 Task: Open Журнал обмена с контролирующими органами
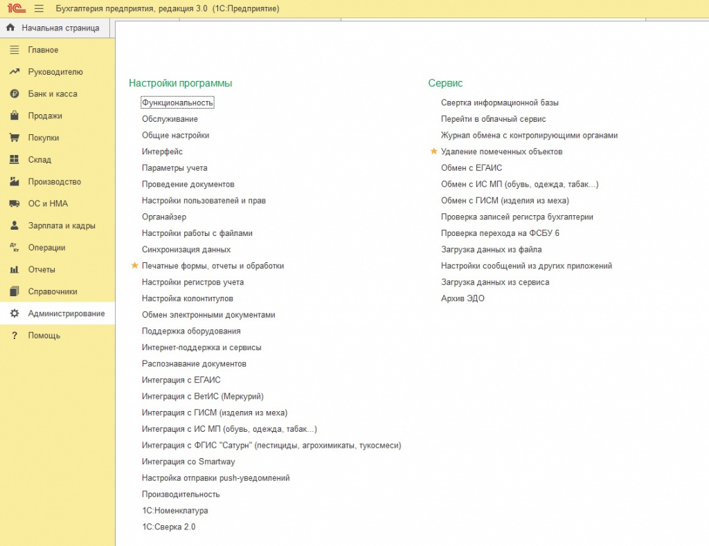coord(529,135)
